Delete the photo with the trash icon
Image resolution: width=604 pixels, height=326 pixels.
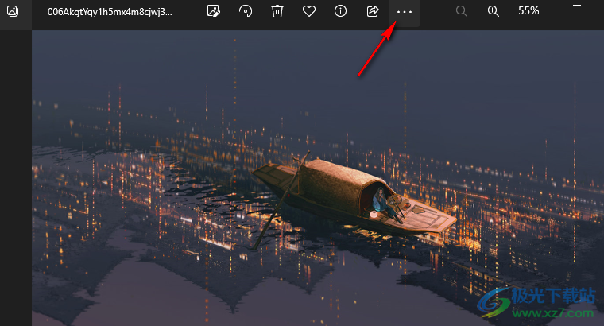(x=277, y=11)
